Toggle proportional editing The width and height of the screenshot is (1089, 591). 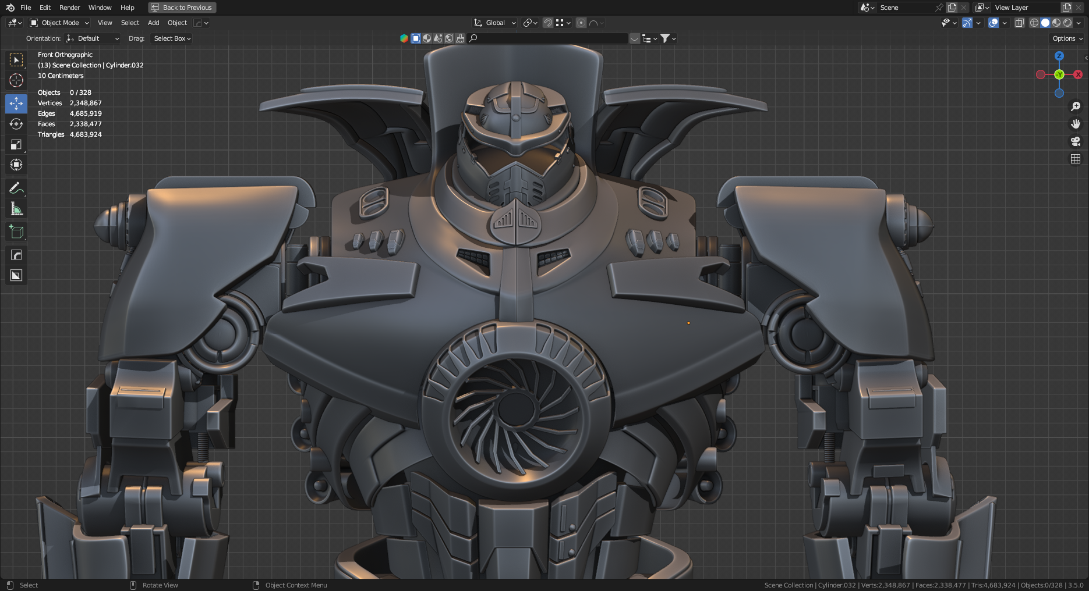(x=581, y=23)
